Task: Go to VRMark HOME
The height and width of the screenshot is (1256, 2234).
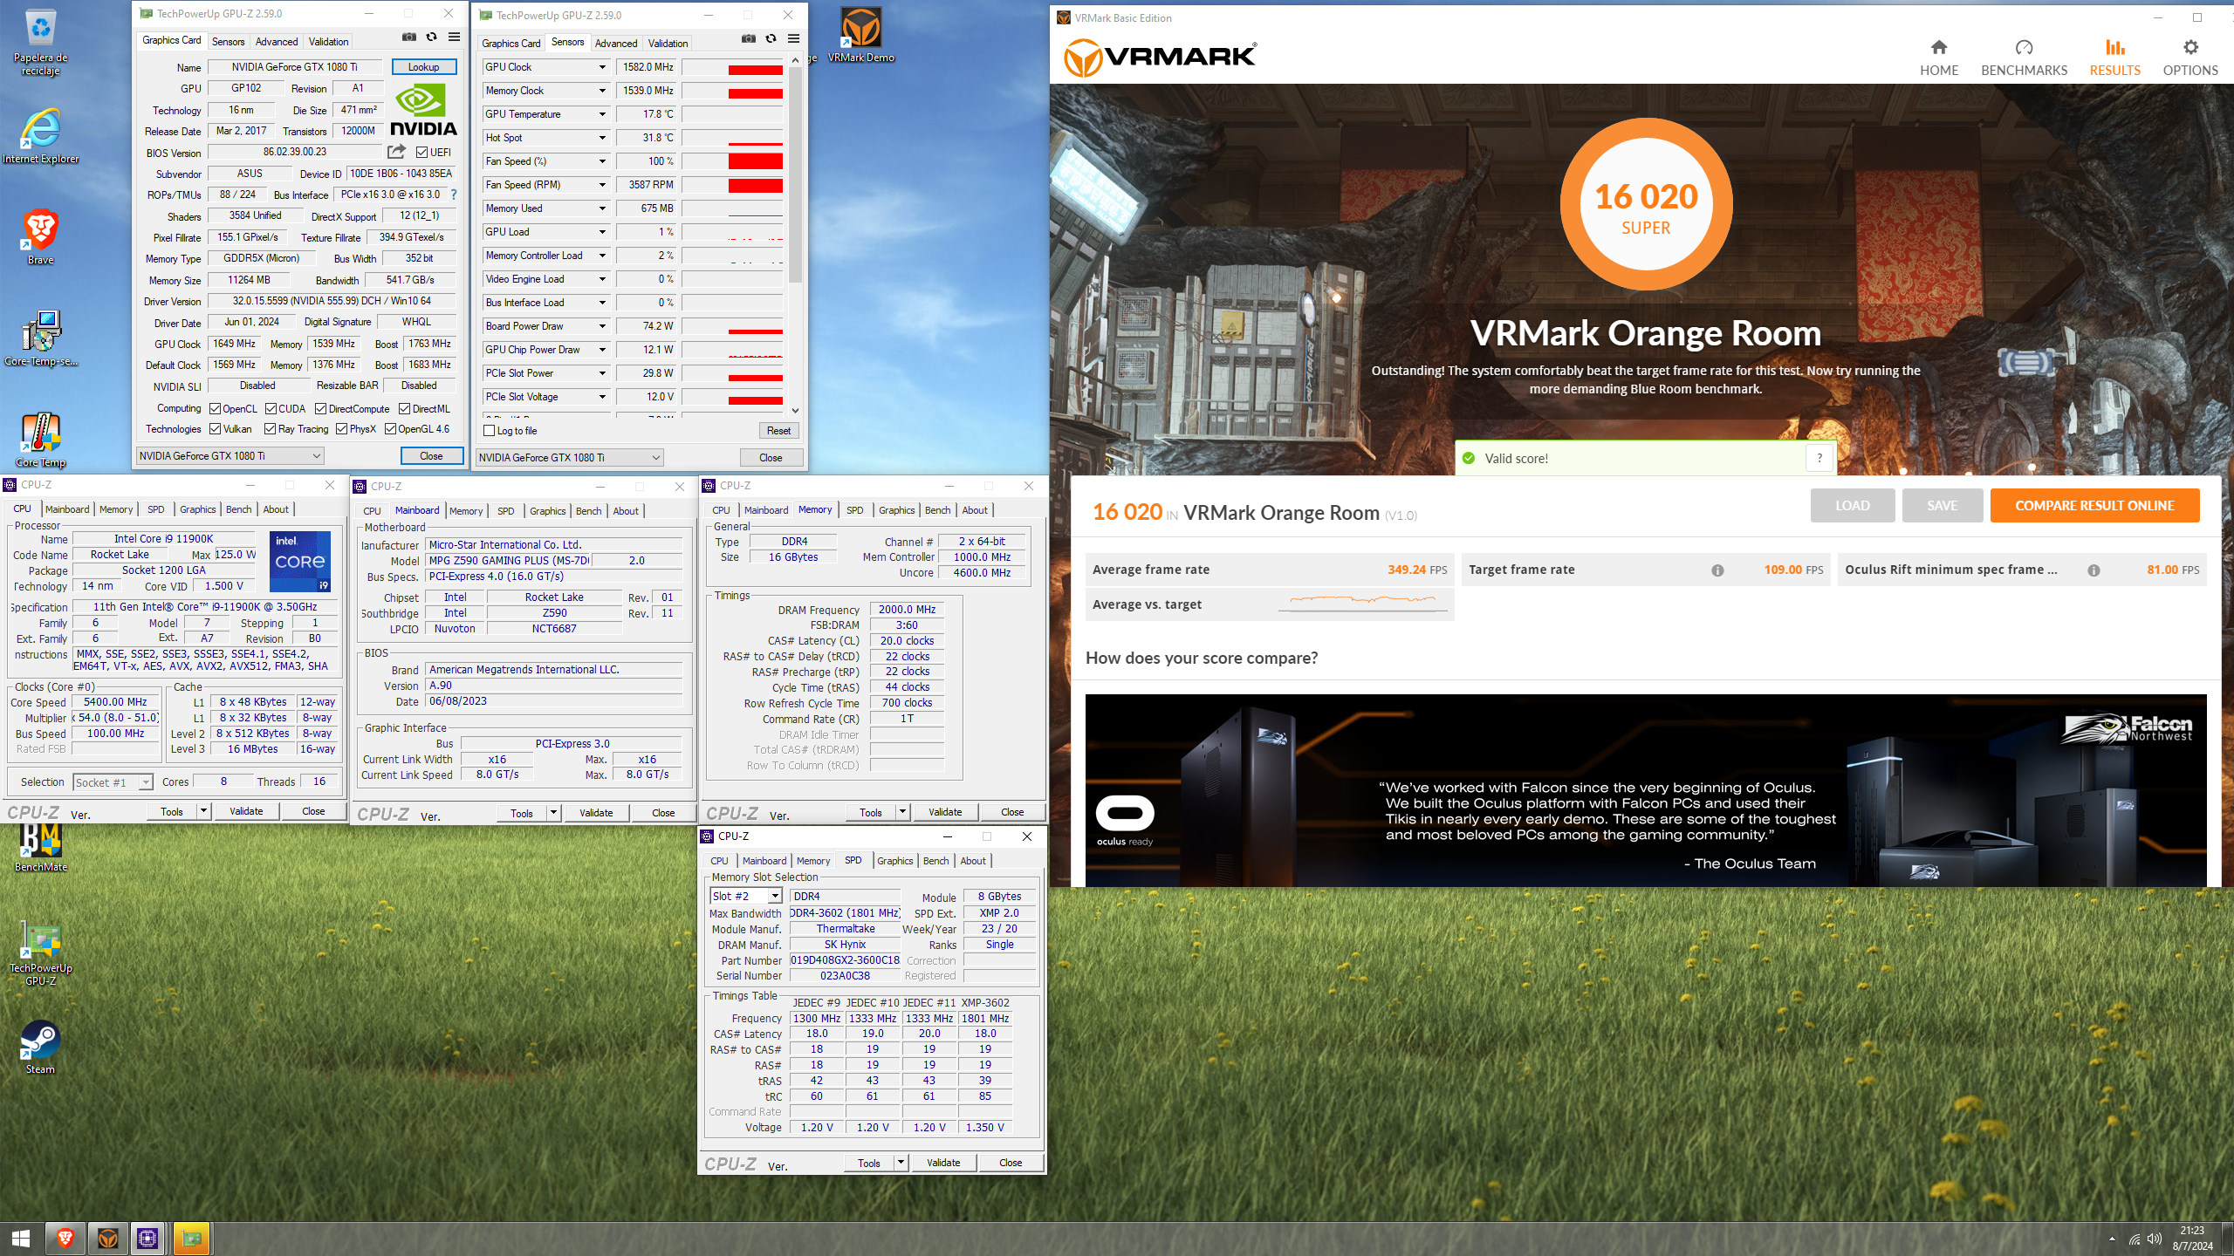Action: tap(1939, 58)
